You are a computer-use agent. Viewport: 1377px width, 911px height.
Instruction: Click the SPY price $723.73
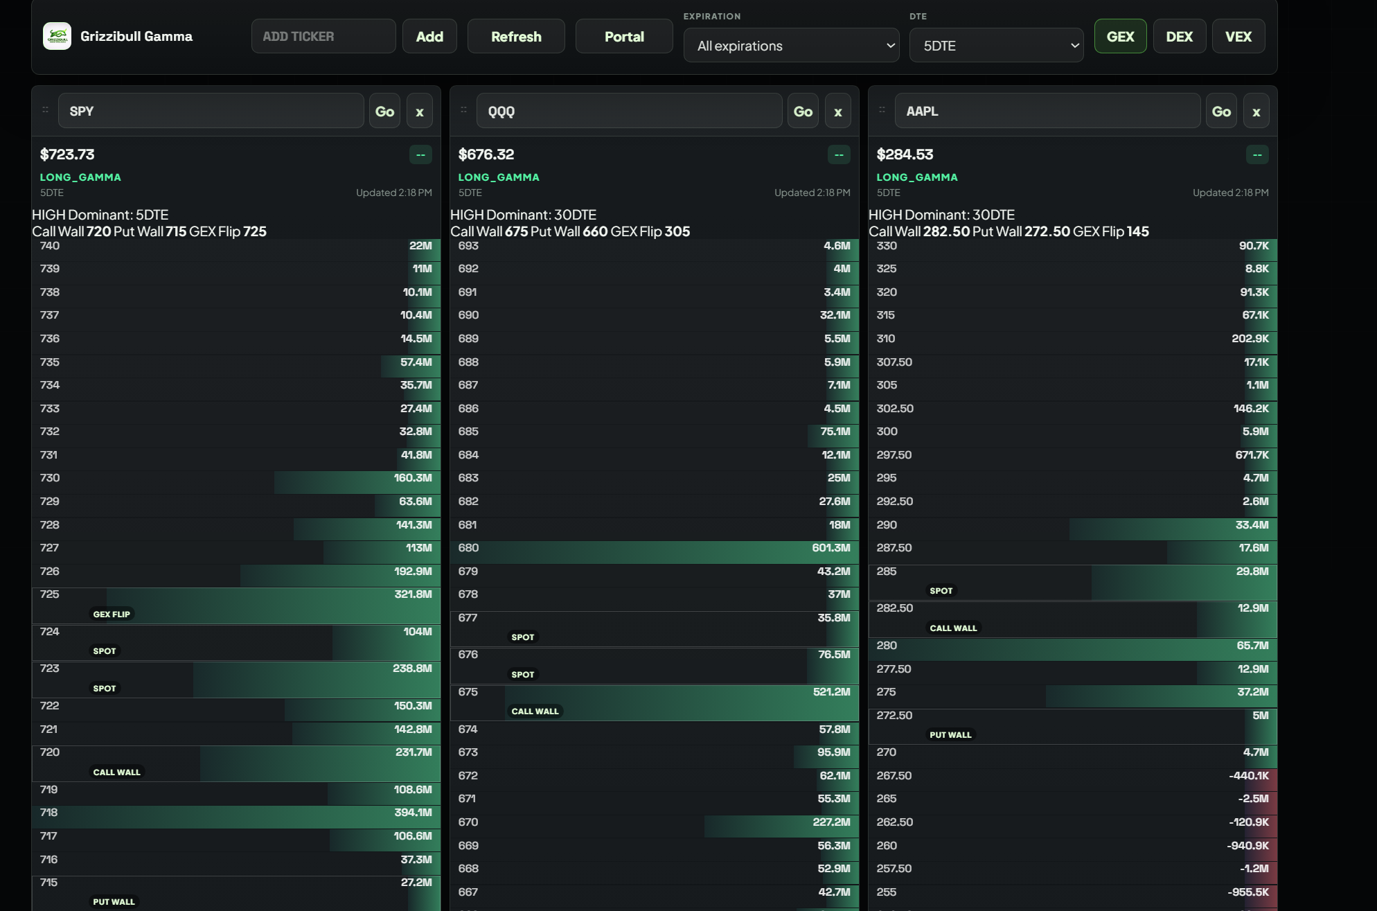67,154
